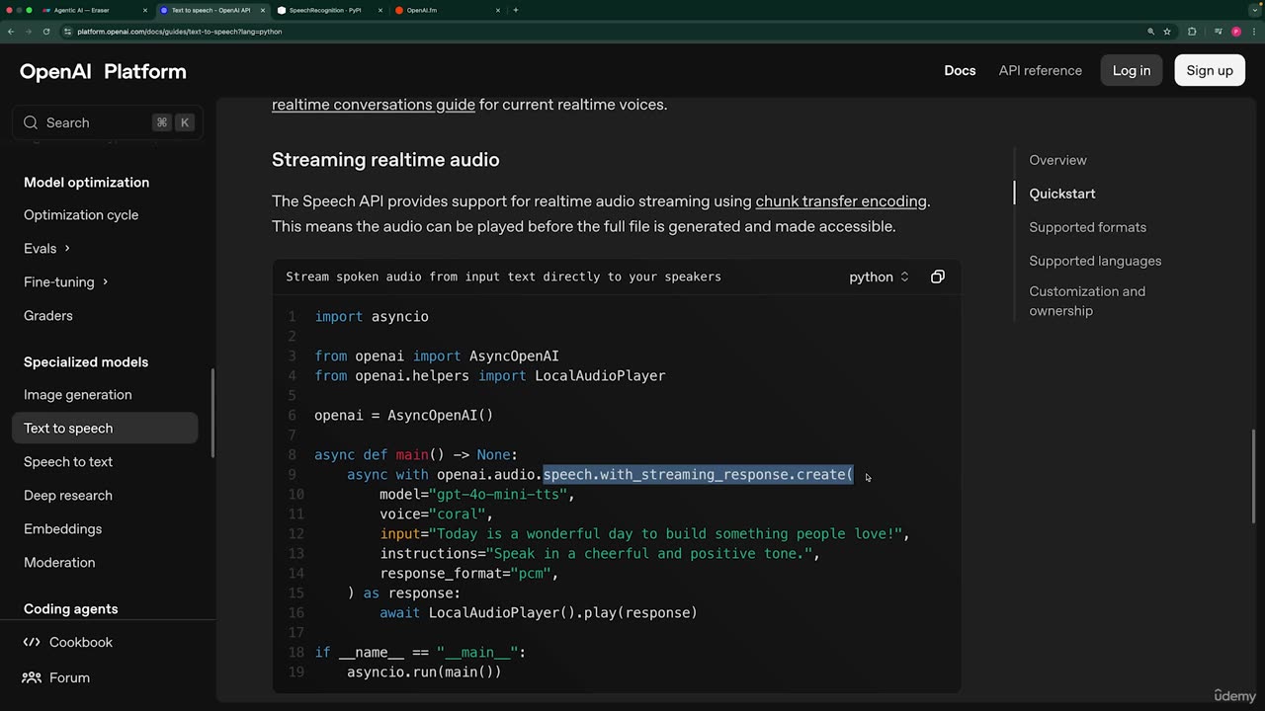This screenshot has height=711, width=1265.
Task: Open site information icon in address bar
Action: [x=67, y=32]
